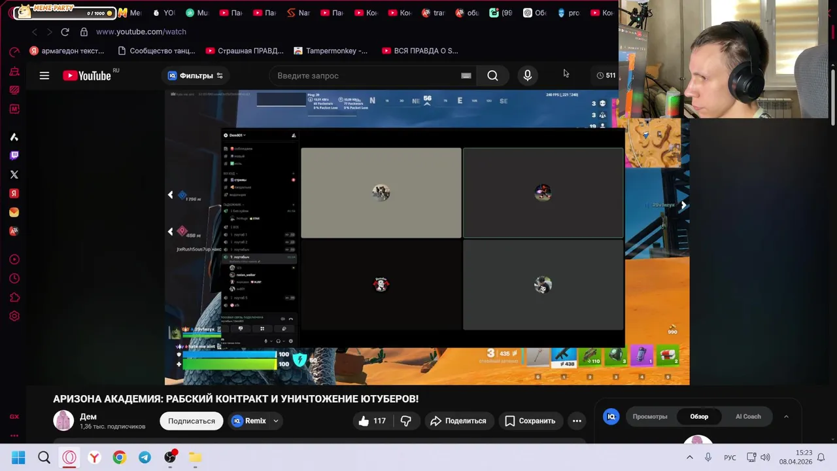Screen dimensions: 837x471
Task: Switch the РУС input language
Action: coord(730,458)
